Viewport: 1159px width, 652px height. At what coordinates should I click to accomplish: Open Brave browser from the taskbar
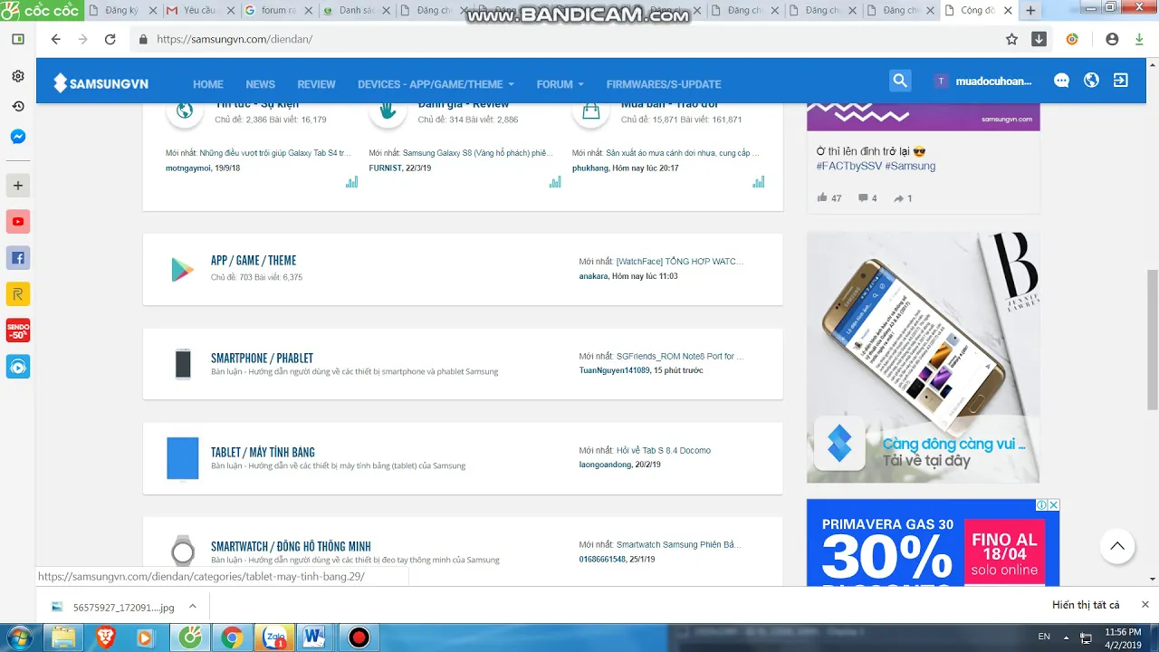(x=105, y=638)
